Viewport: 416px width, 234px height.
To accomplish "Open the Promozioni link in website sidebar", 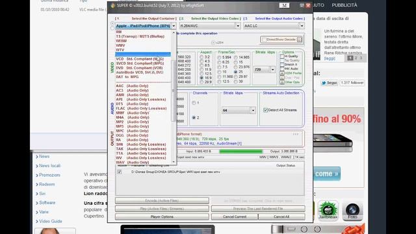I will (49, 175).
